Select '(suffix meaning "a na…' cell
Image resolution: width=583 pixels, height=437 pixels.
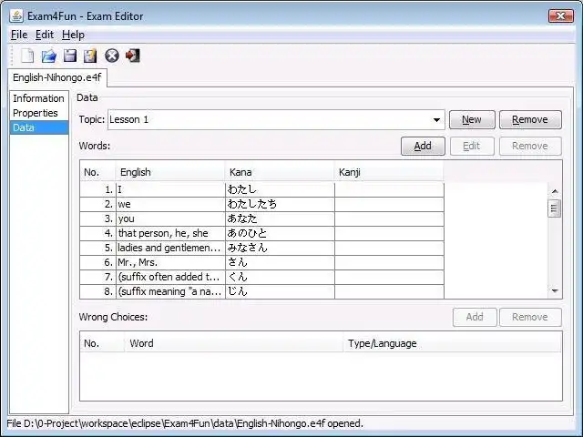(x=170, y=291)
